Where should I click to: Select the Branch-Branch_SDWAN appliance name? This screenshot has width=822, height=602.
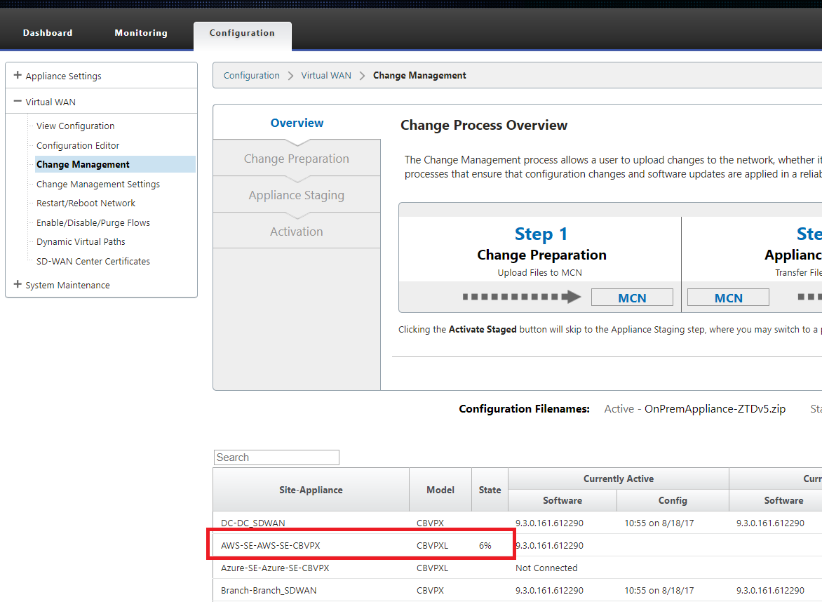[269, 591]
